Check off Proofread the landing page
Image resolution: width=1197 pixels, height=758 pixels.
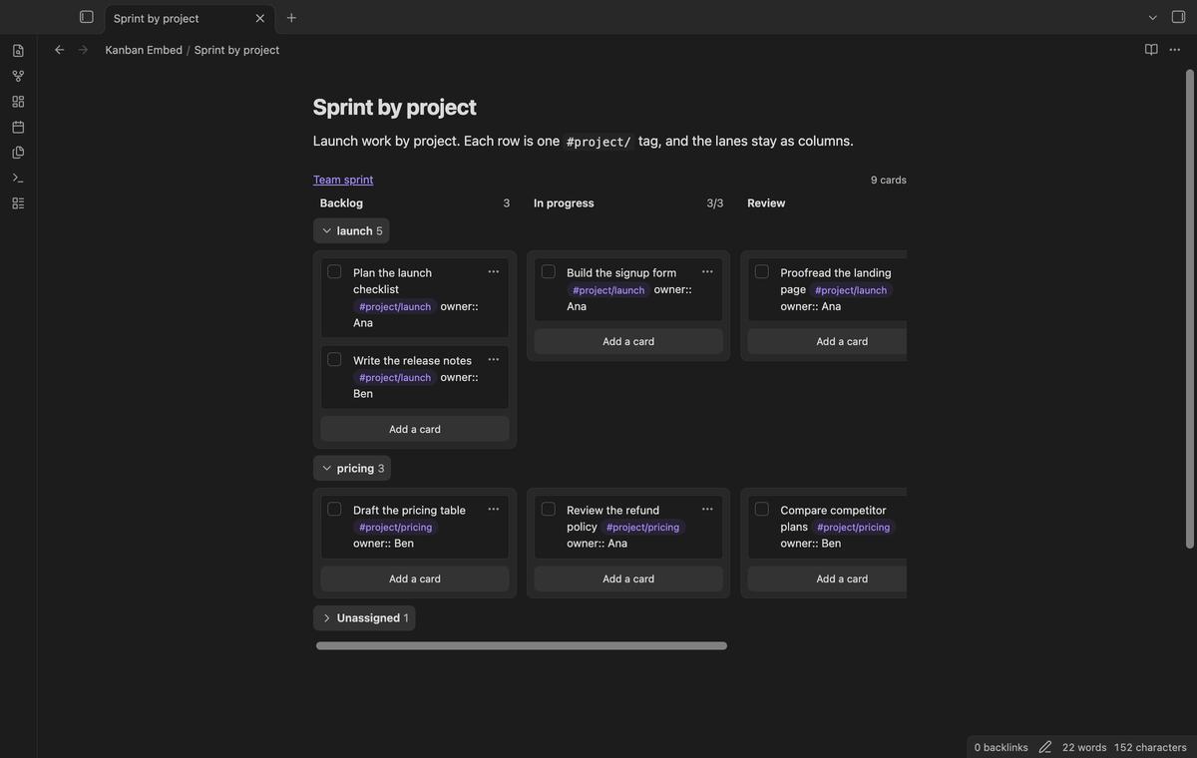coord(762,271)
